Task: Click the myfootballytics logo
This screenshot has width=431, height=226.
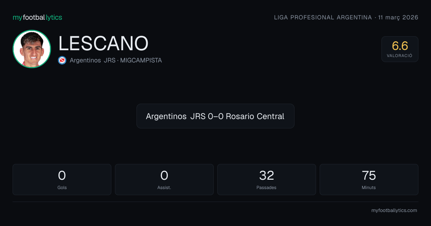Action: [37, 17]
